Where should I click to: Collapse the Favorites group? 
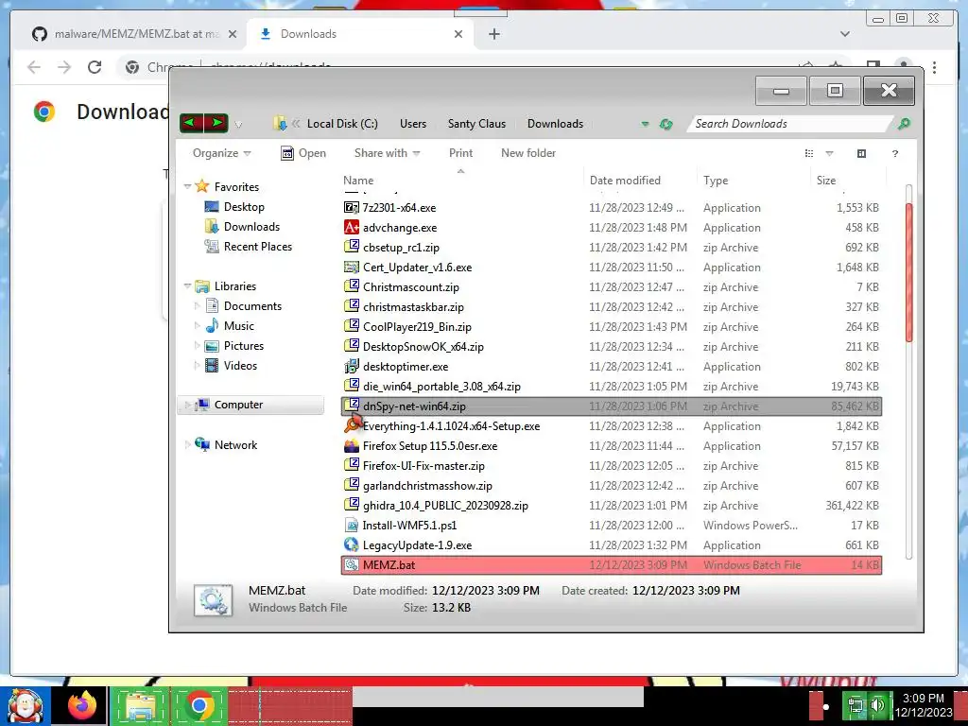tap(188, 186)
